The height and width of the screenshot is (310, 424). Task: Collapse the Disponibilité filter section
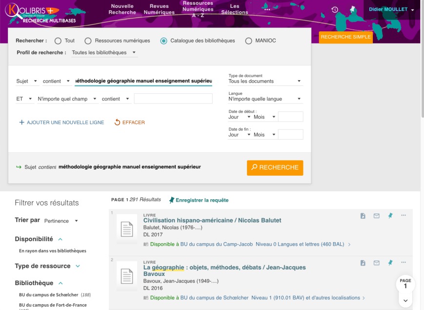coord(61,239)
